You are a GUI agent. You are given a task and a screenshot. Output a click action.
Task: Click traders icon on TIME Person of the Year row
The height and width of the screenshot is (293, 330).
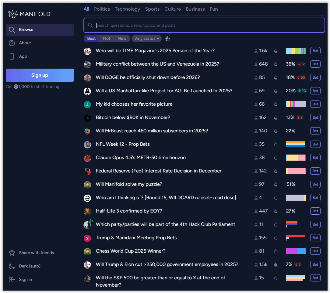(256, 51)
